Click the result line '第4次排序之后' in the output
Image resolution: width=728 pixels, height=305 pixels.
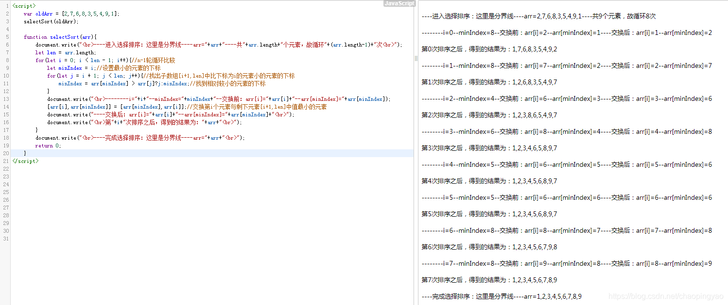pos(489,181)
